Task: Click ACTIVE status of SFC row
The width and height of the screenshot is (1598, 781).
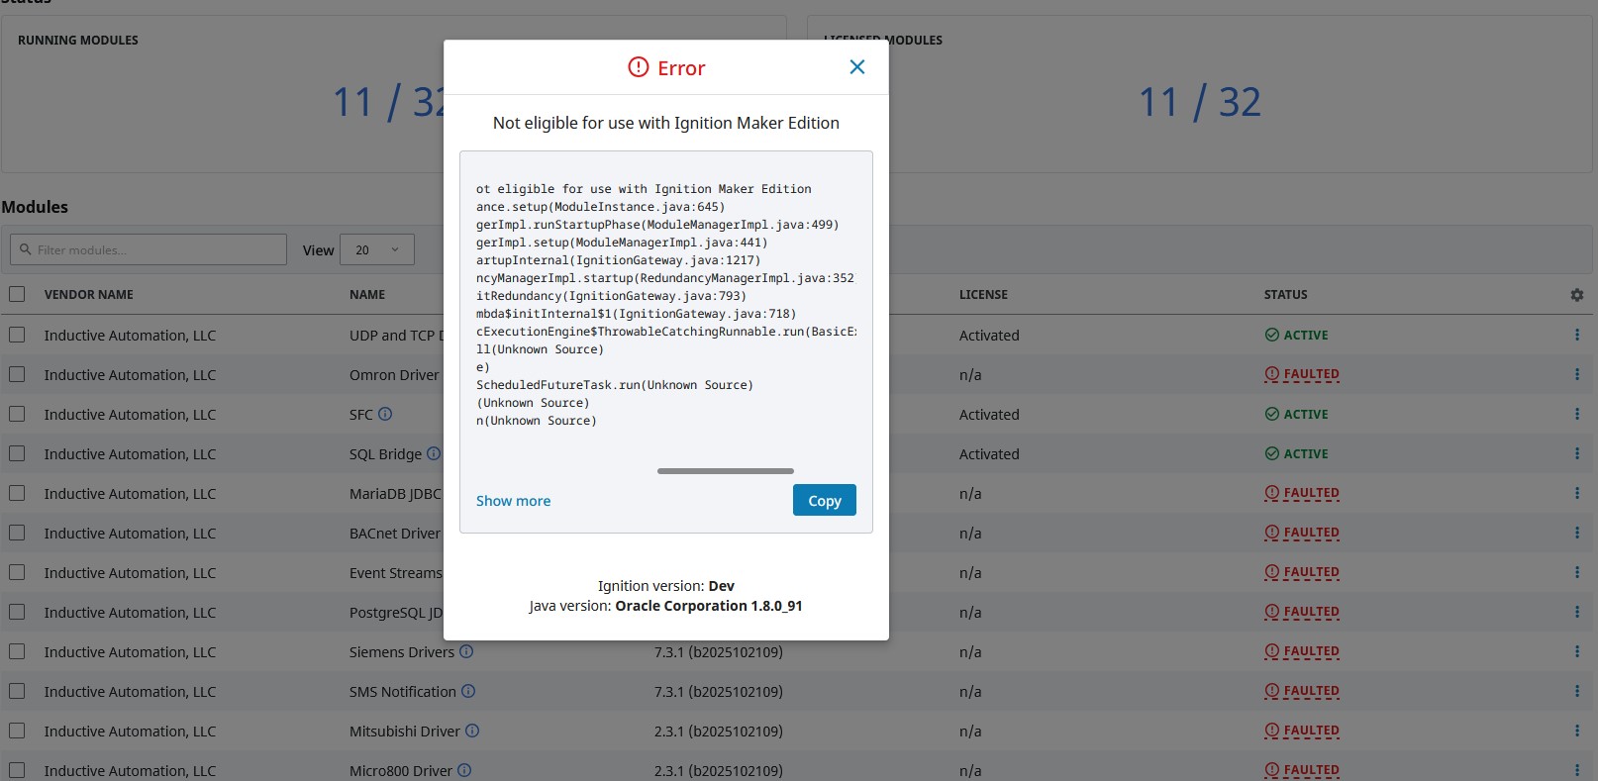Action: [x=1296, y=414]
